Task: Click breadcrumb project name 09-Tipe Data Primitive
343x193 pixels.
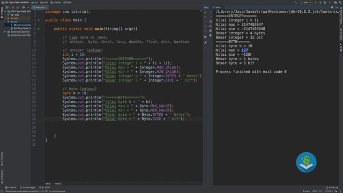Action: pos(16,2)
